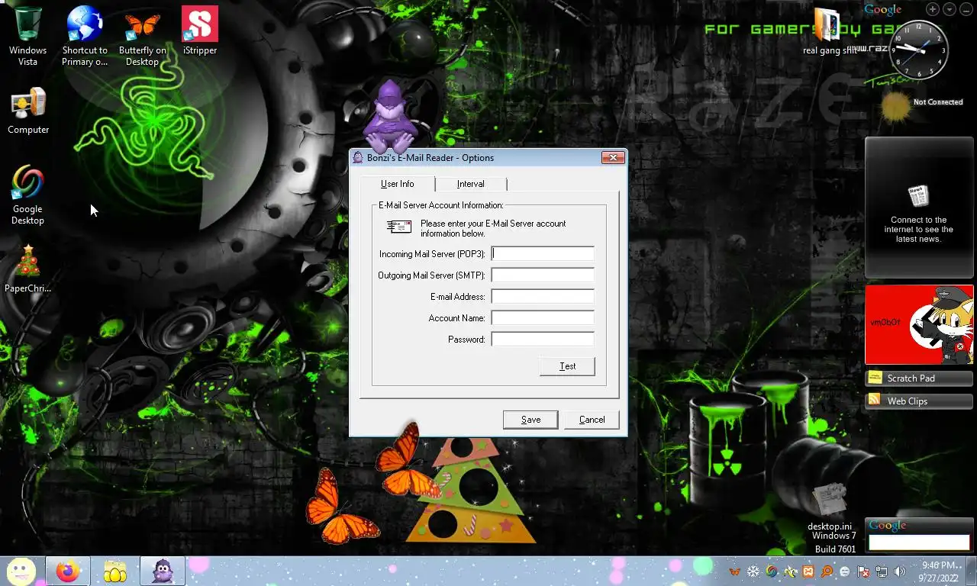This screenshot has height=586, width=977.
Task: Click the gray face tray icon
Action: (845, 572)
